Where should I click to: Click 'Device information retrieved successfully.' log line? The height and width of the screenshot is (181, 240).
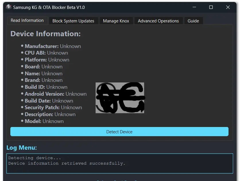(67, 163)
